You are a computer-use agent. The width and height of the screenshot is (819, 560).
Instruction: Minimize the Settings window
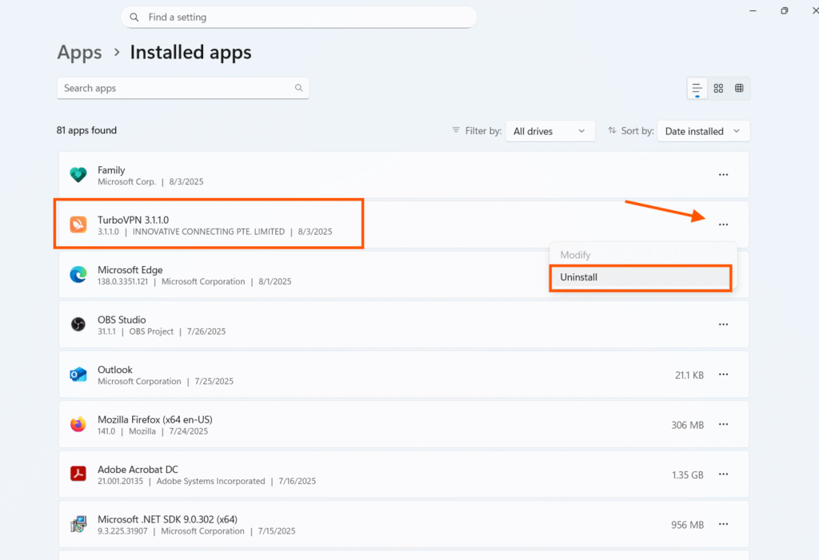(753, 10)
